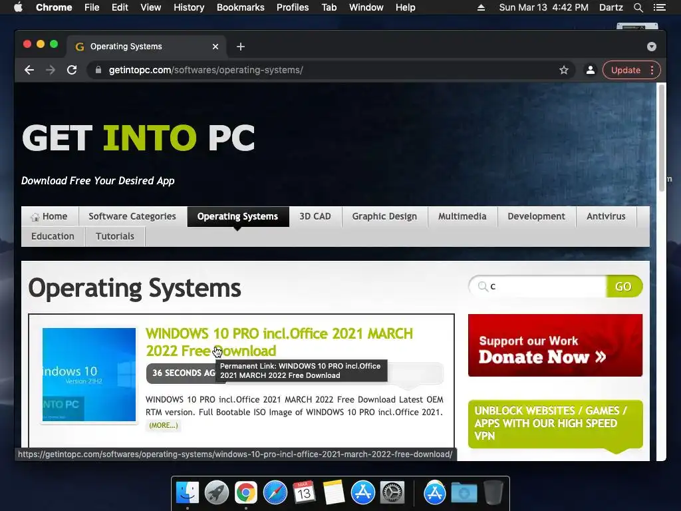Click the Dartz user name in menu bar

(x=611, y=7)
